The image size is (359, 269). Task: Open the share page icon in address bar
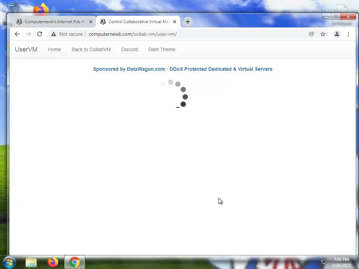(x=311, y=34)
